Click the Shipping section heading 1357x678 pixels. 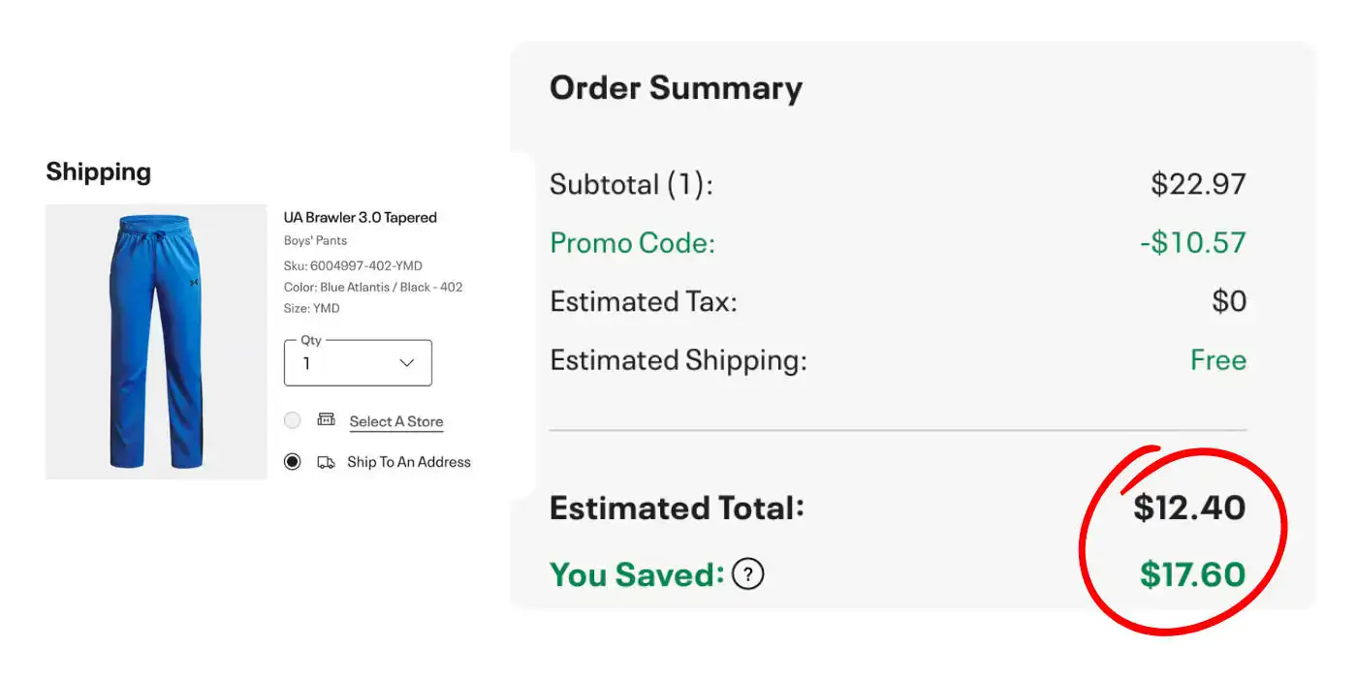[99, 172]
